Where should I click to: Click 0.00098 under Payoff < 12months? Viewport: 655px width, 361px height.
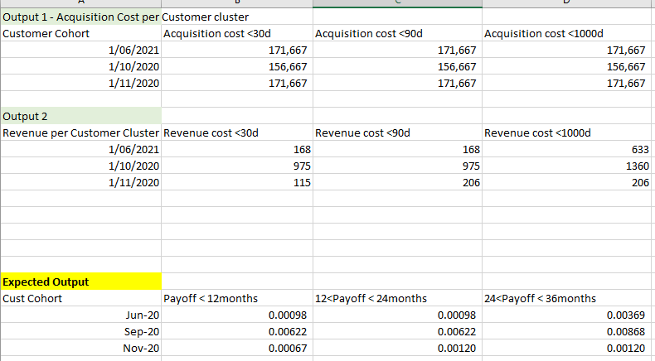(237, 315)
